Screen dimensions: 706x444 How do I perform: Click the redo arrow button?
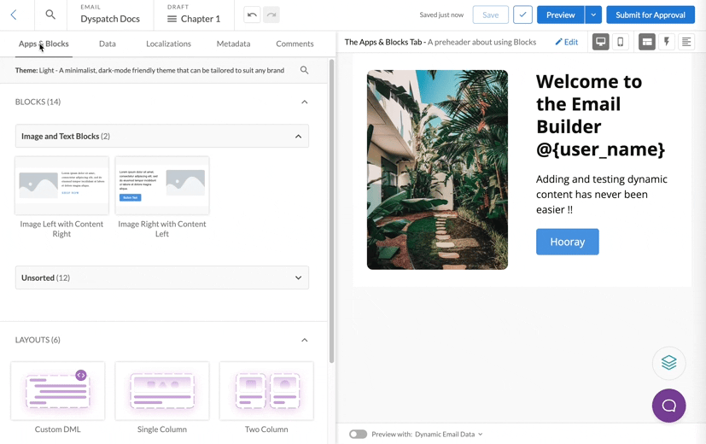(271, 15)
